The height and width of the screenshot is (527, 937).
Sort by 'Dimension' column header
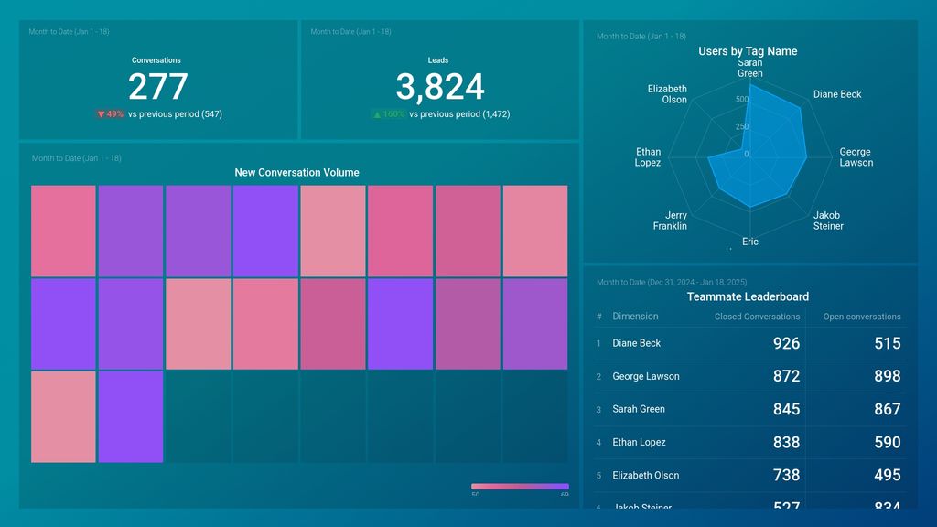point(635,317)
